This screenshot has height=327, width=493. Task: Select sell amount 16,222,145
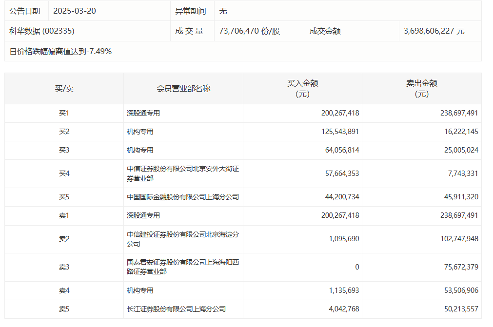(461, 132)
